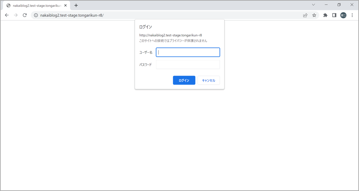
Task: Open a new tab with the plus button
Action: point(76,5)
